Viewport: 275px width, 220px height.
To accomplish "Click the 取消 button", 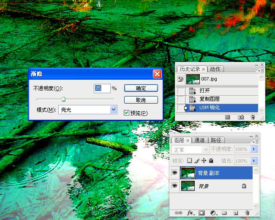I will click(x=141, y=100).
